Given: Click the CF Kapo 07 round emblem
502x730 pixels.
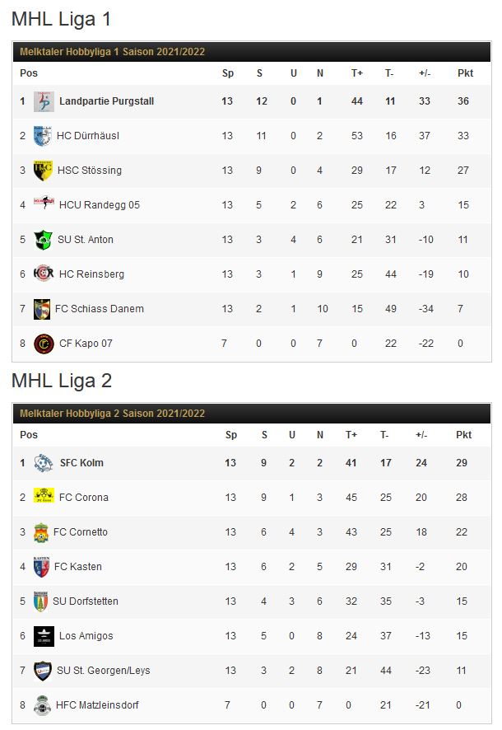Looking at the screenshot, I should 44,344.
